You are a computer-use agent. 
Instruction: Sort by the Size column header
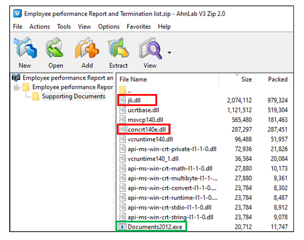pyautogui.click(x=246, y=79)
